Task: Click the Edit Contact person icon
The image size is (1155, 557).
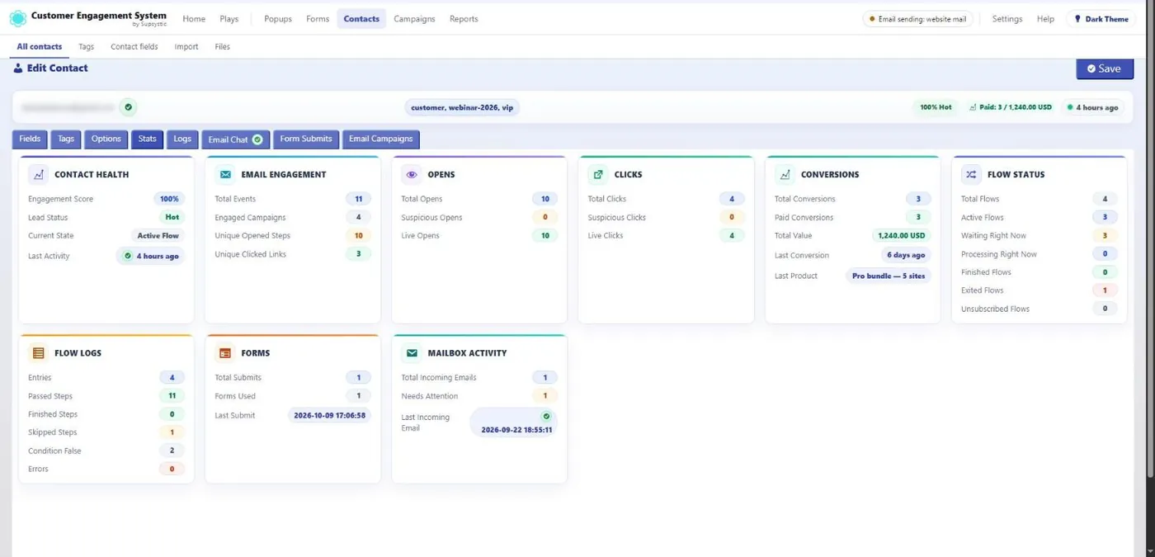Action: tap(18, 68)
